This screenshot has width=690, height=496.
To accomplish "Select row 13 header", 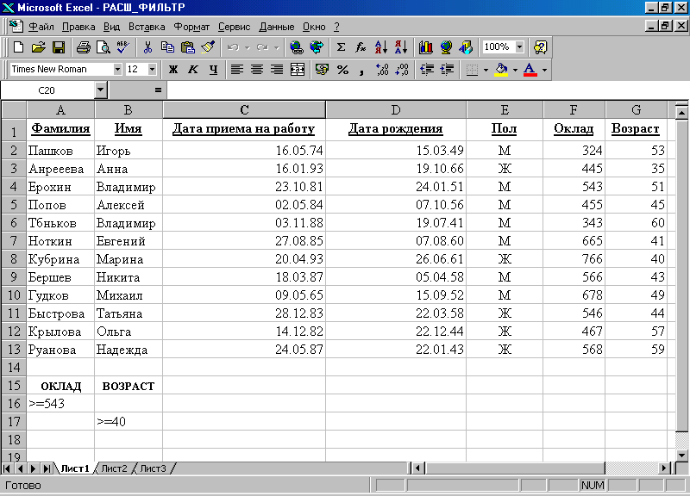I will coord(14,350).
